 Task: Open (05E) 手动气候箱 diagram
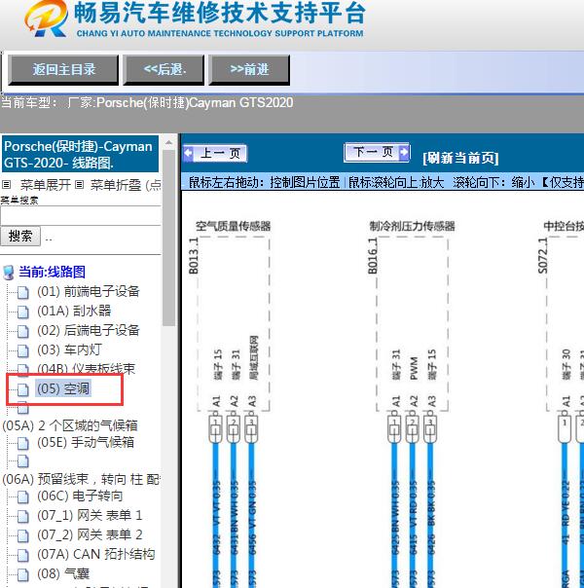(86, 442)
